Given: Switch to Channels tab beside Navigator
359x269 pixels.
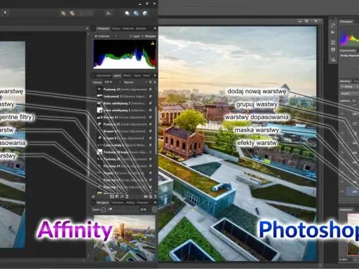Looking at the screenshot, I should click(x=142, y=202).
